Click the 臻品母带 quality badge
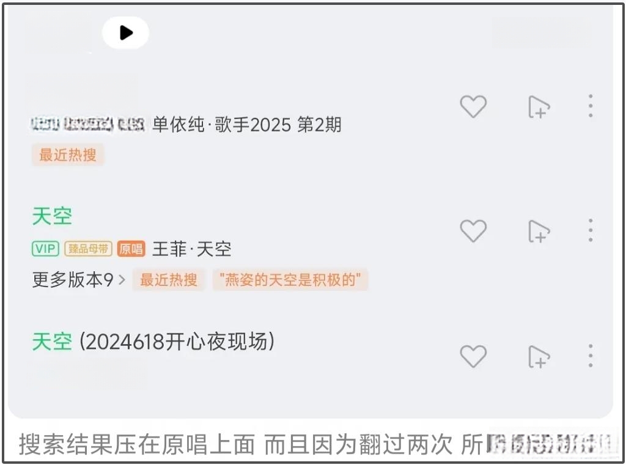This screenshot has height=465, width=626. 88,249
